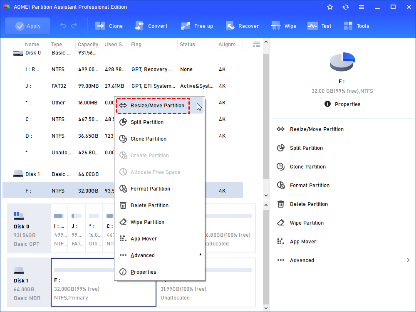Screen dimensions: 416x312
Task: Open the Free up toolbar menu
Action: coord(197,26)
